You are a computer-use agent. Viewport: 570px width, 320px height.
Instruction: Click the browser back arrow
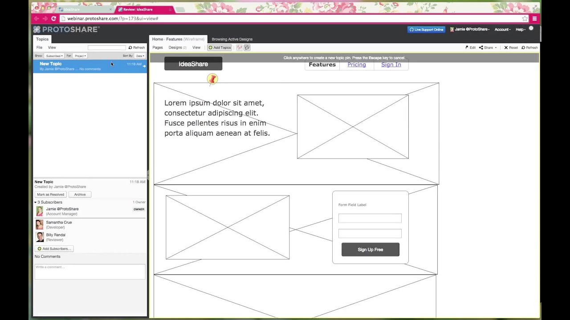point(37,19)
